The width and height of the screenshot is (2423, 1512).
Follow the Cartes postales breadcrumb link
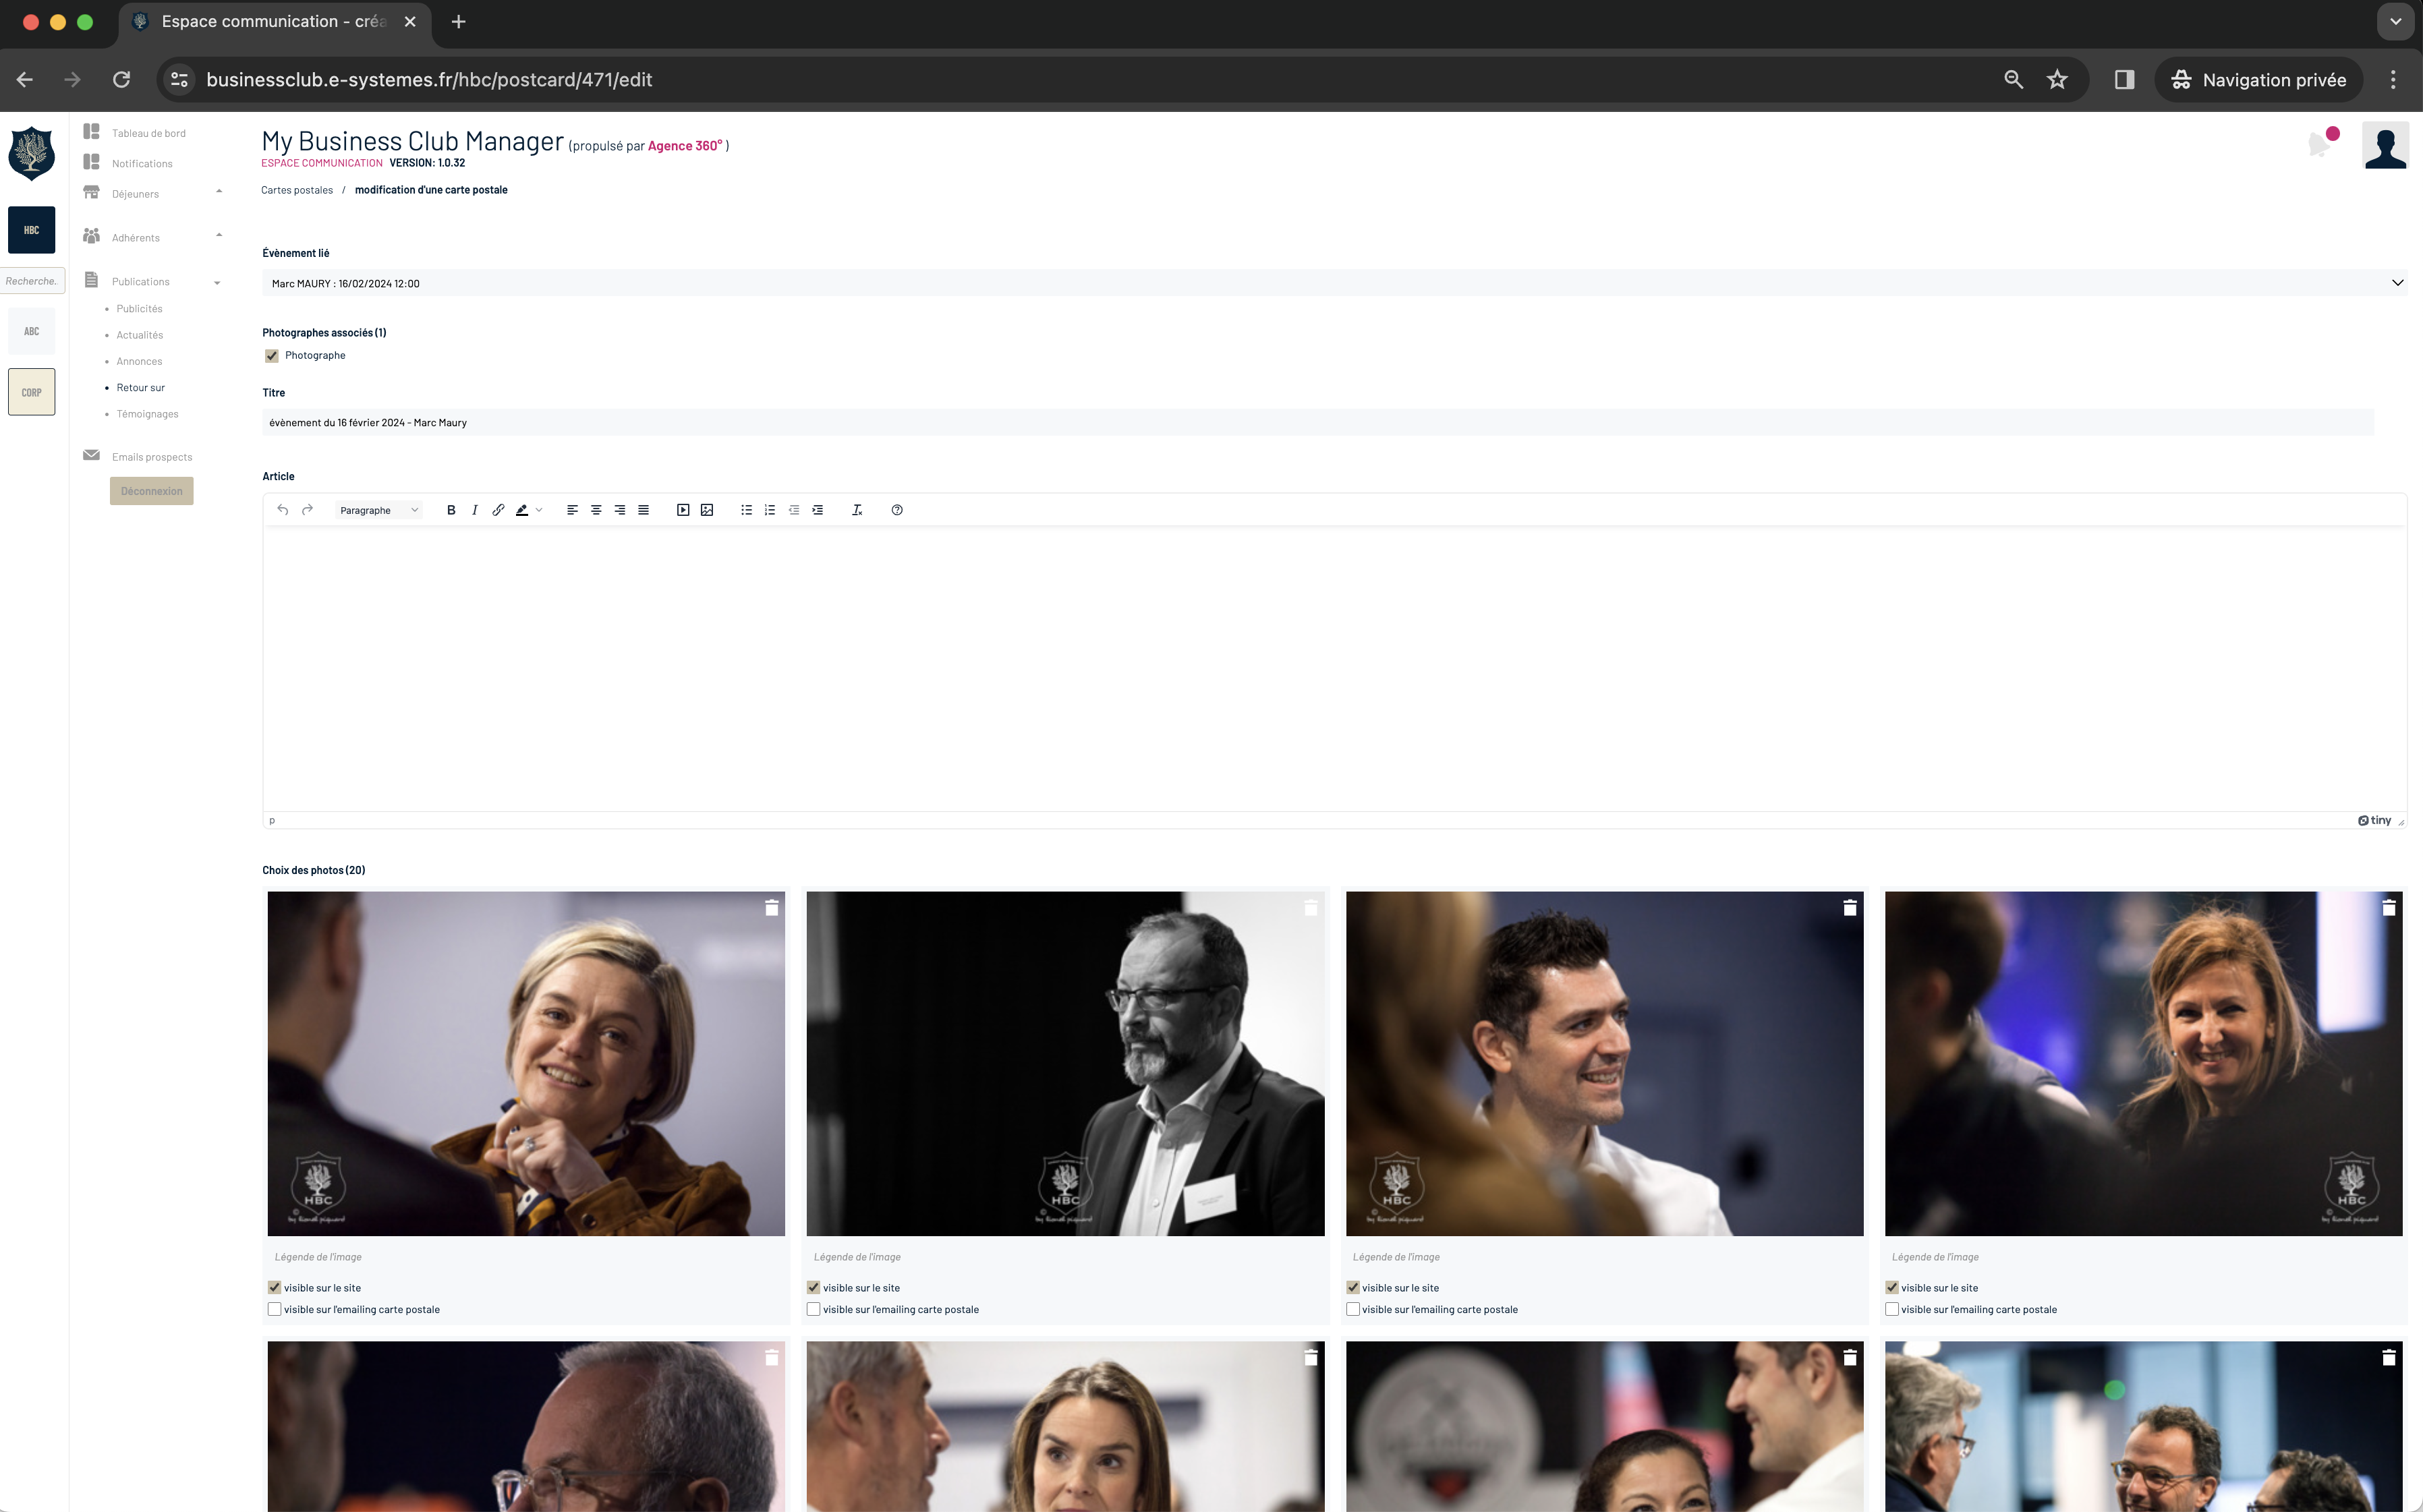[x=297, y=190]
